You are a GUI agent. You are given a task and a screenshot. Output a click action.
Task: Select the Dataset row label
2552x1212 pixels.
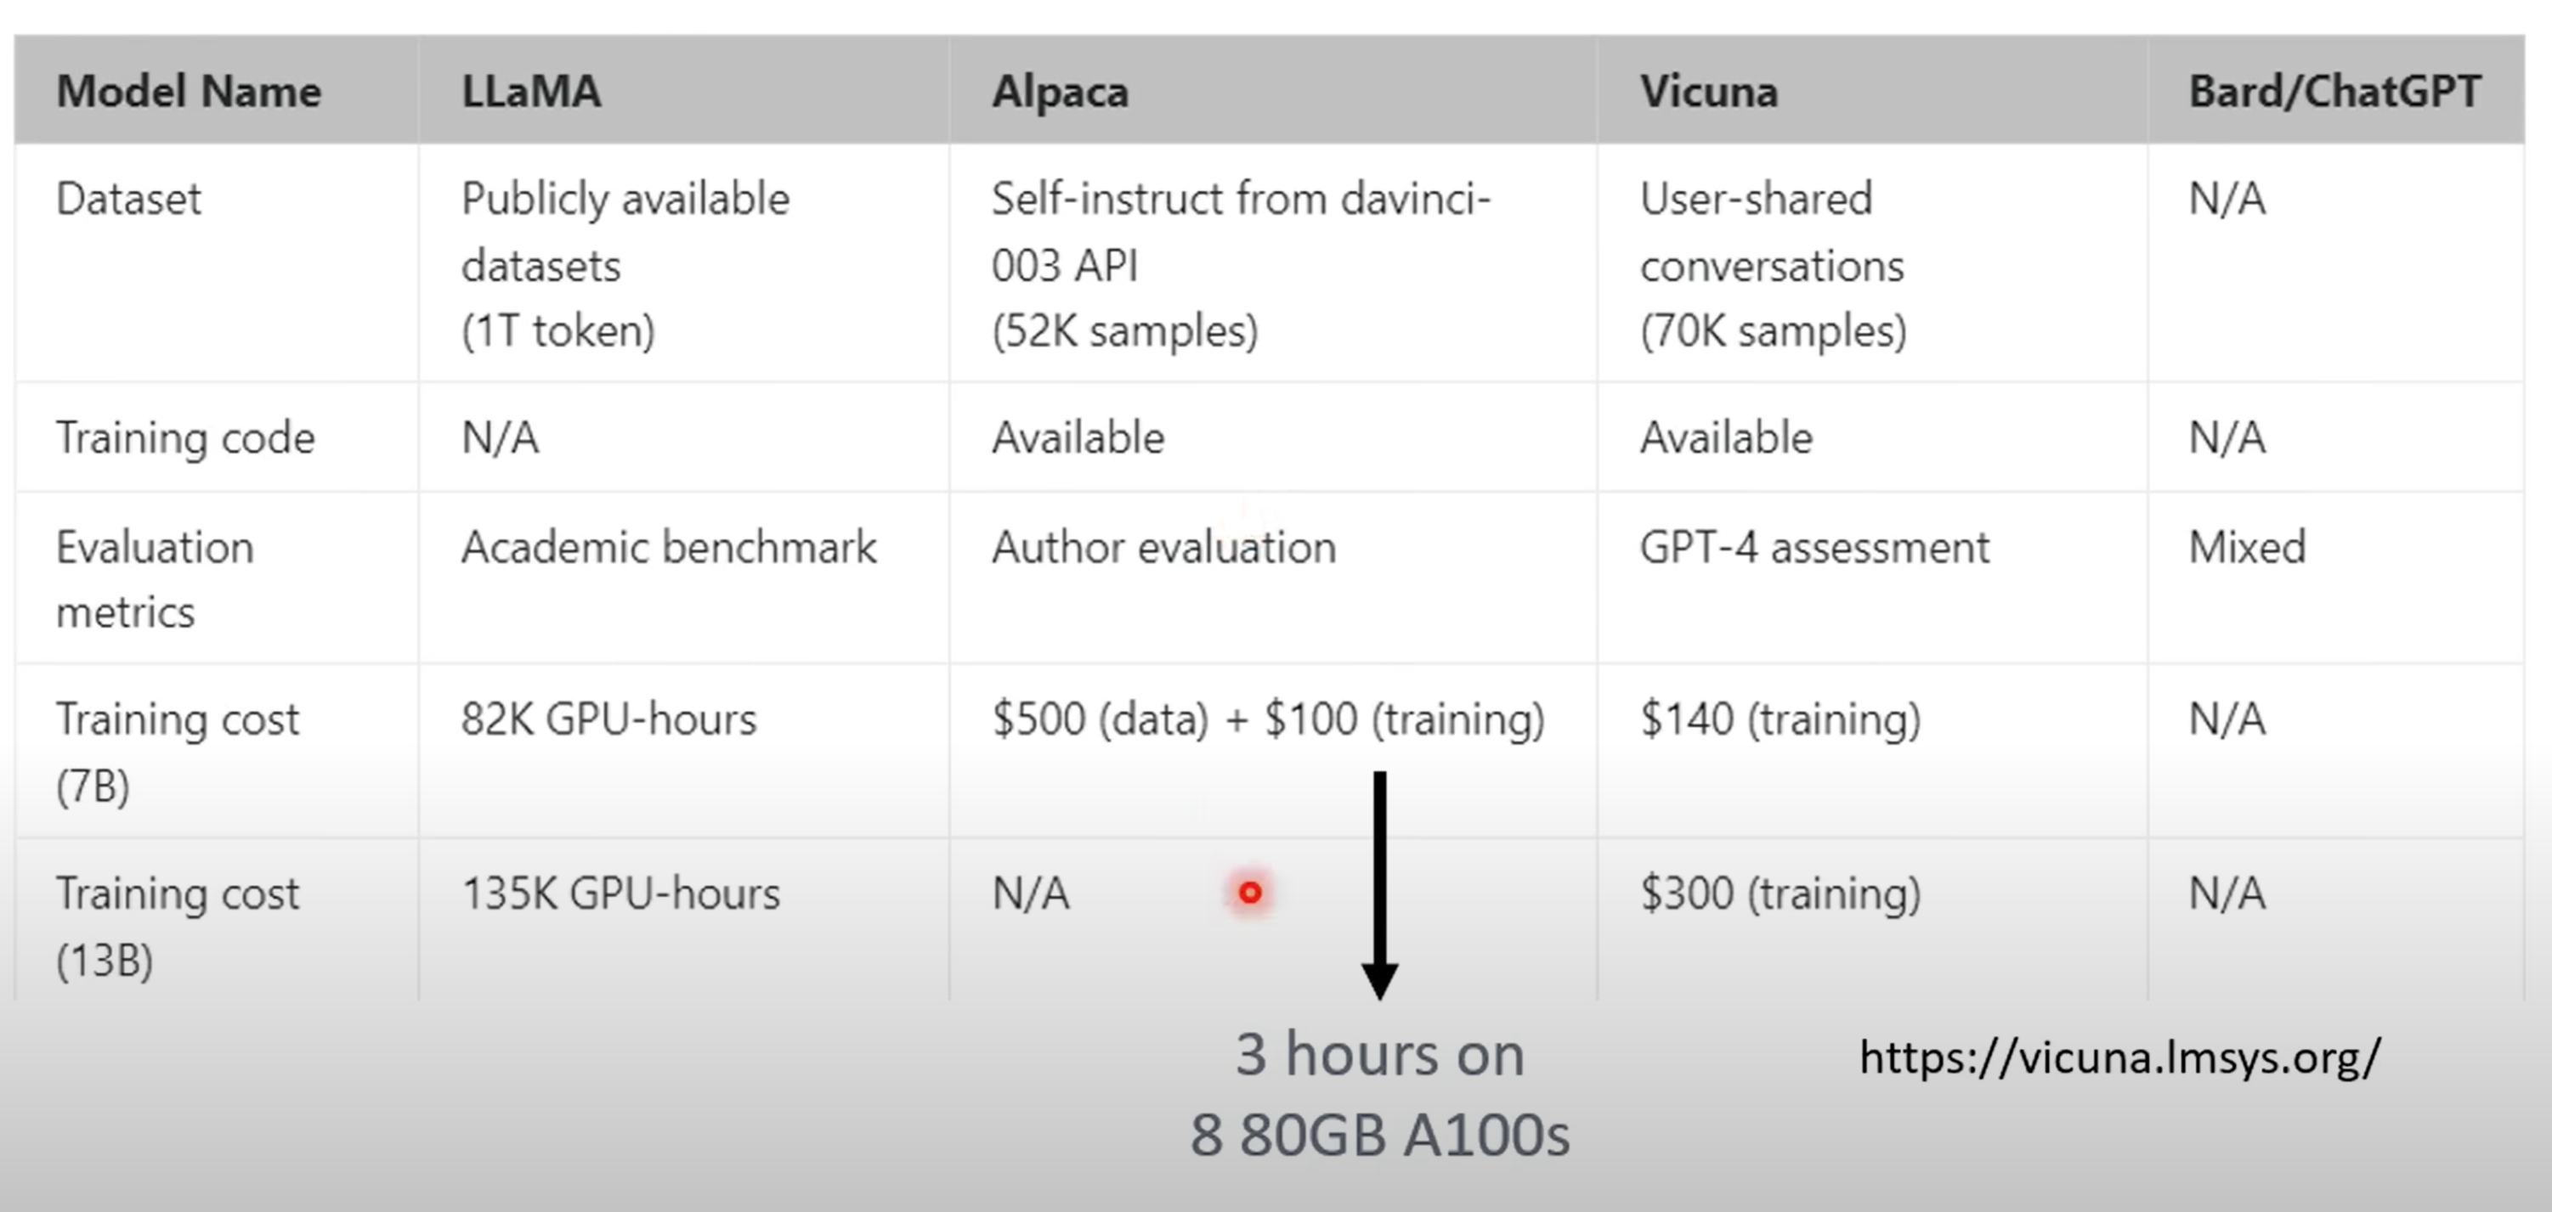(x=129, y=199)
